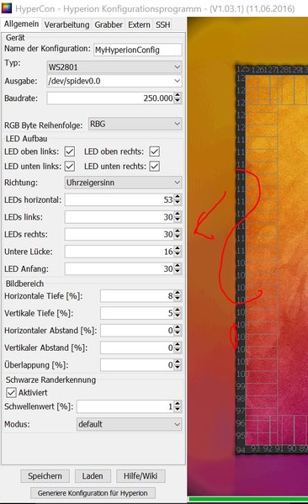This screenshot has height=504, width=308.
Task: Expand RGB Byte Reihenfolge dropdown
Action: [x=135, y=124]
